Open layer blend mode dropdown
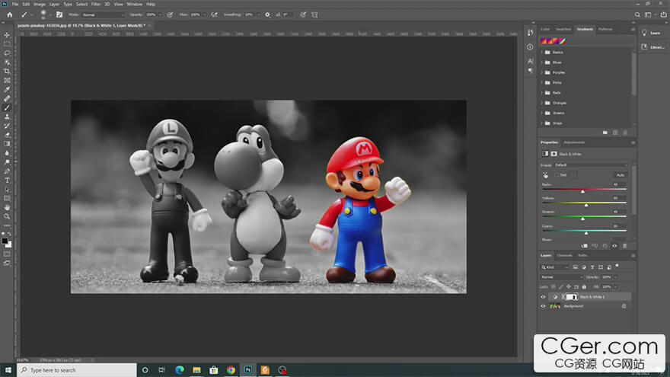 pos(561,277)
